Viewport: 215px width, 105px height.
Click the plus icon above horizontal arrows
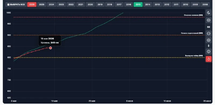pyautogui.click(x=209, y=20)
